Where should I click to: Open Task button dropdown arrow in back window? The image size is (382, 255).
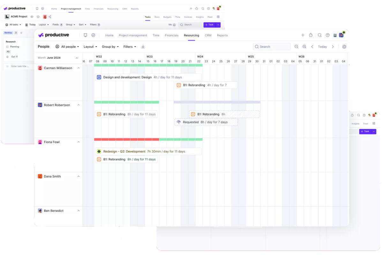[218, 25]
